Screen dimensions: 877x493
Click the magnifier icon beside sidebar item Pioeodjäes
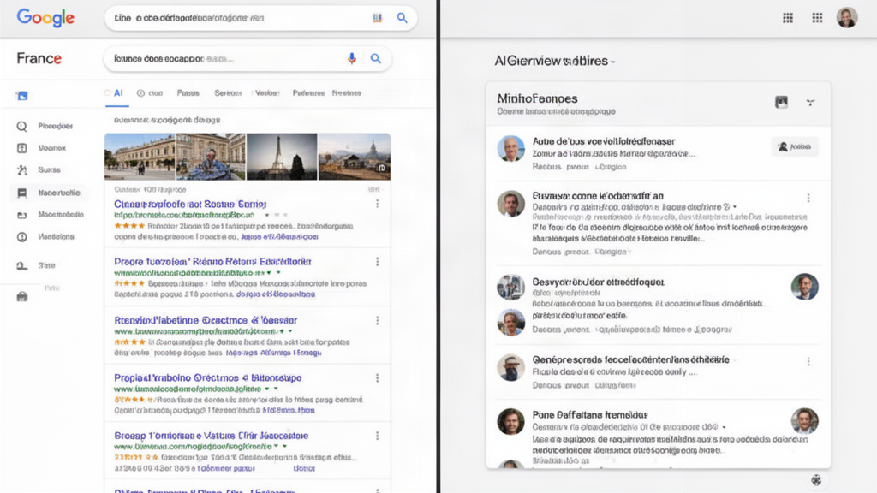coord(21,127)
